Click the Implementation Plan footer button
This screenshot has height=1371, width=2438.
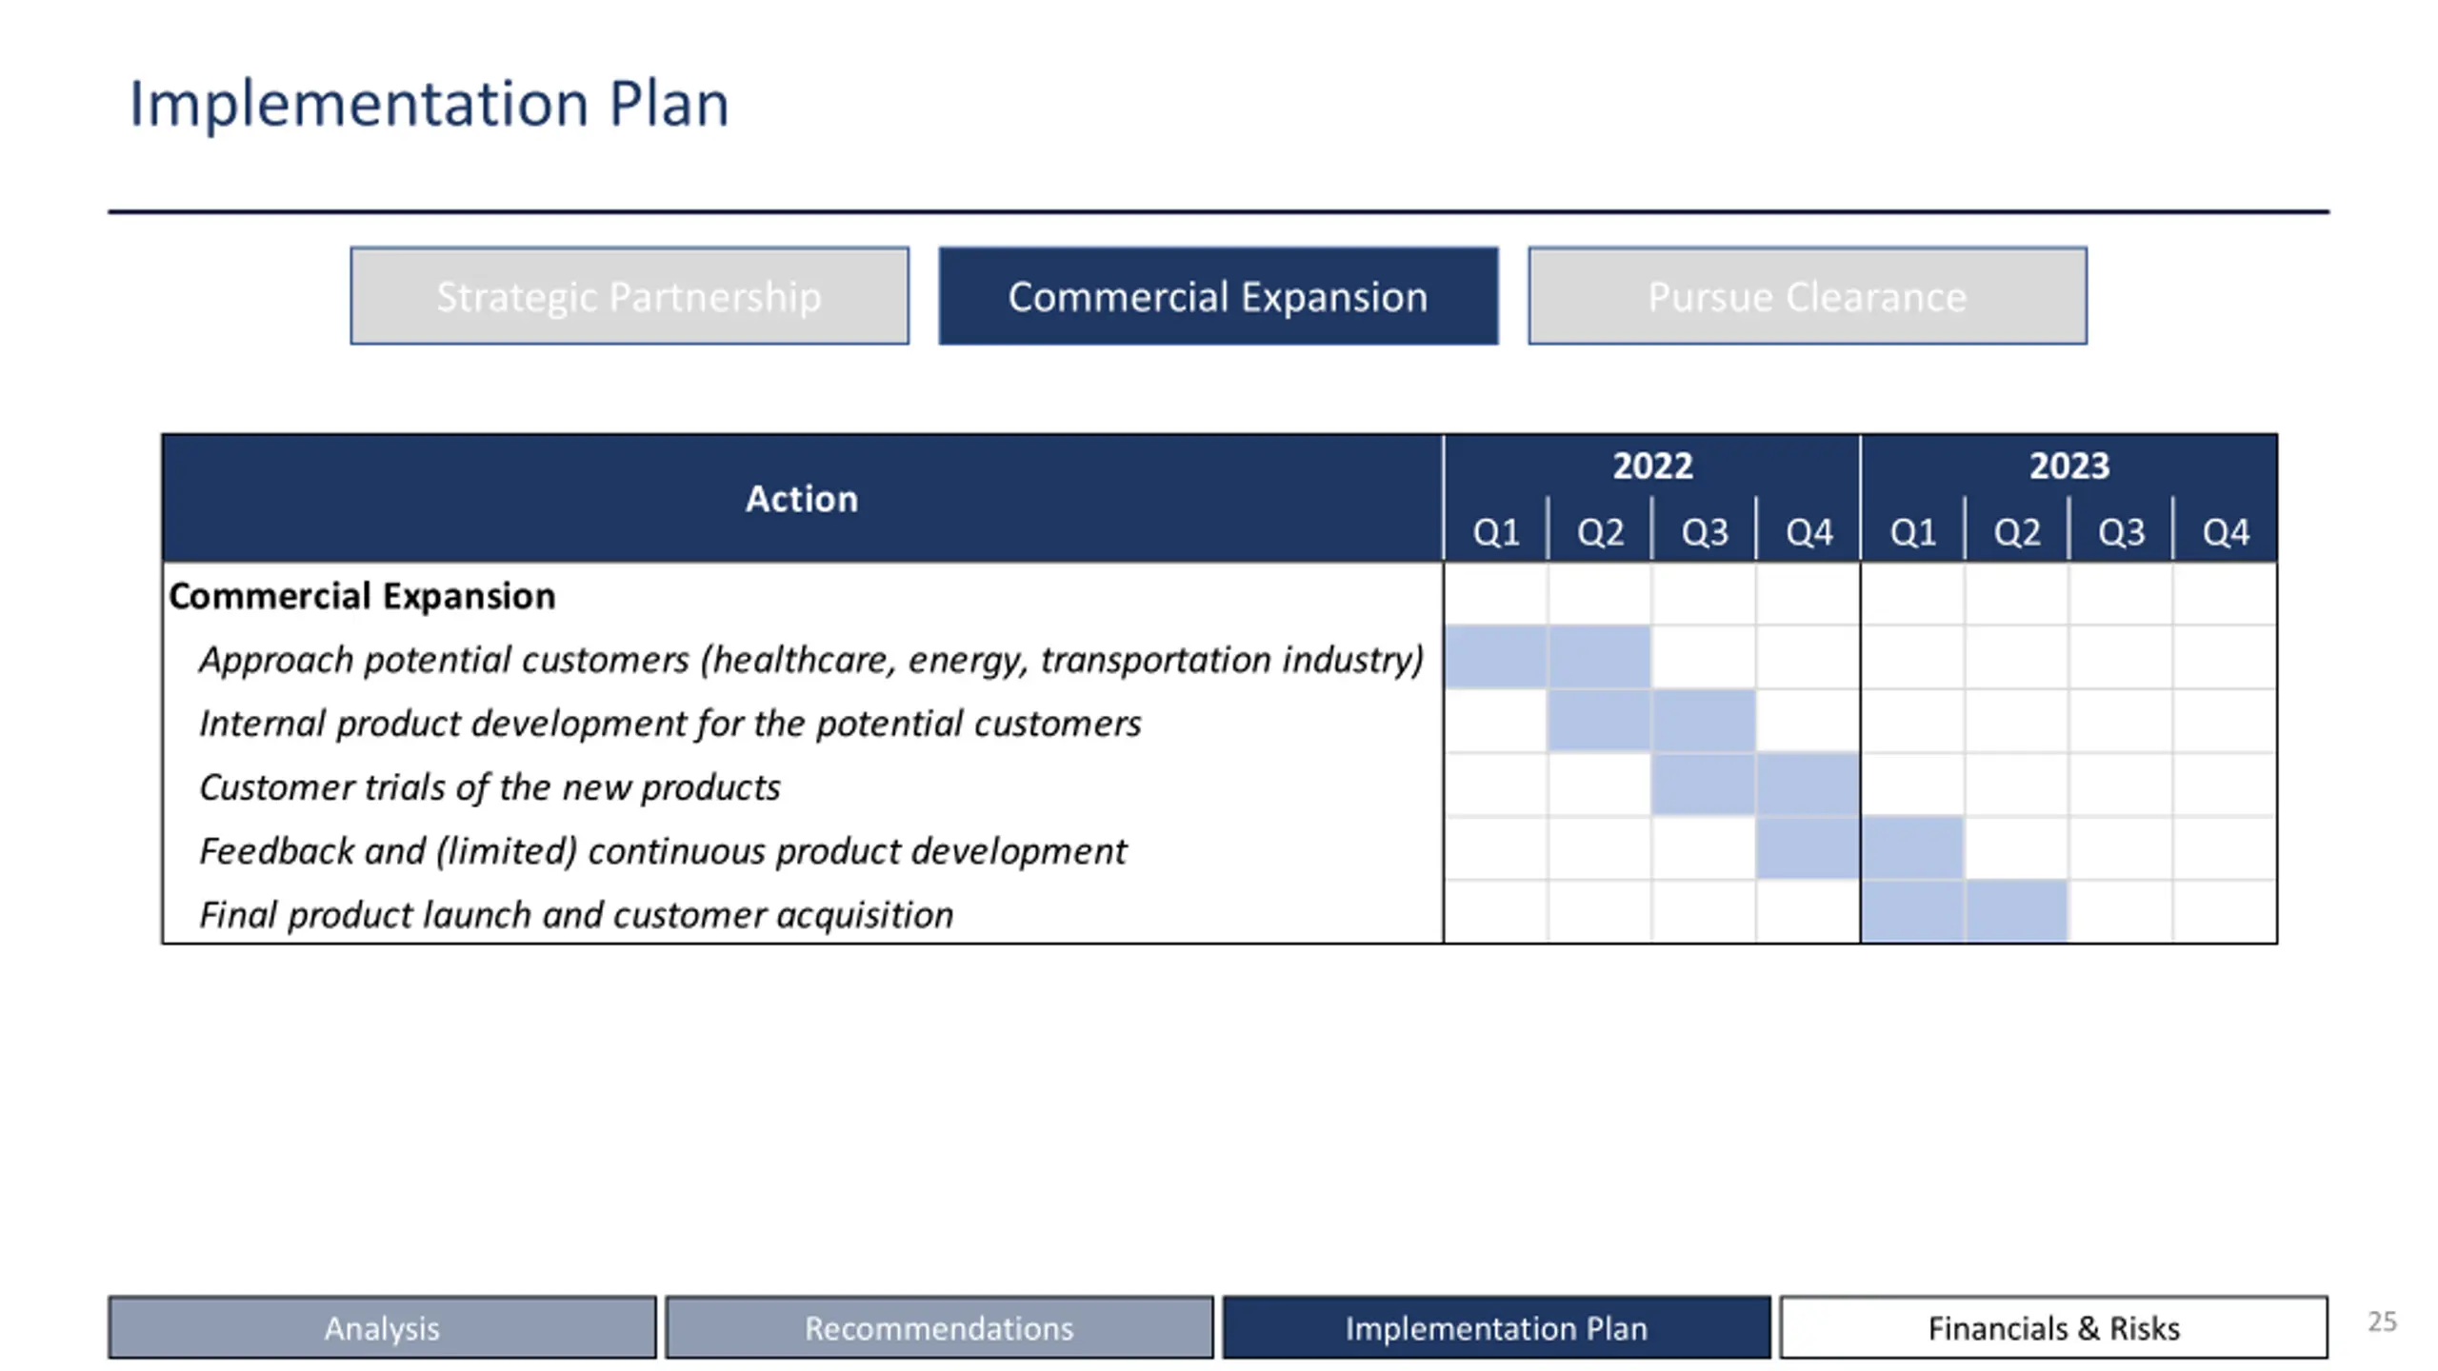point(1496,1327)
